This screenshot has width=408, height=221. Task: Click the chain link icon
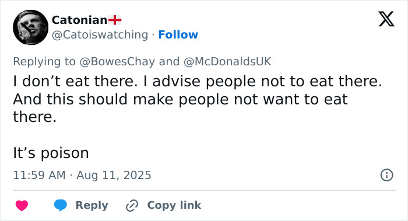point(132,205)
